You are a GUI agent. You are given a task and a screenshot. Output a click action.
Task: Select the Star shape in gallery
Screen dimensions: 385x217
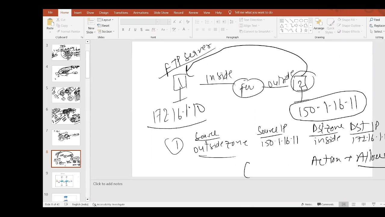pos(306,30)
